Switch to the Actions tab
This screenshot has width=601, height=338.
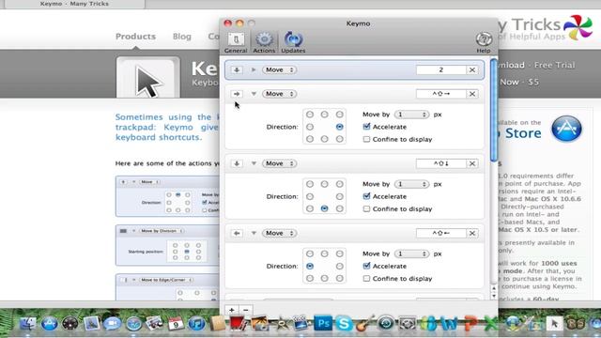(264, 42)
